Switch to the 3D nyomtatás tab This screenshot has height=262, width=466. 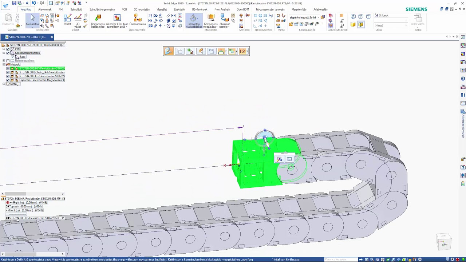[x=142, y=9]
